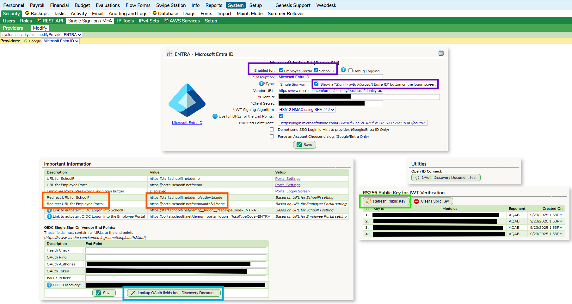Click the OAuth Ping end point field
The width and height of the screenshot is (572, 304).
[x=176, y=257]
